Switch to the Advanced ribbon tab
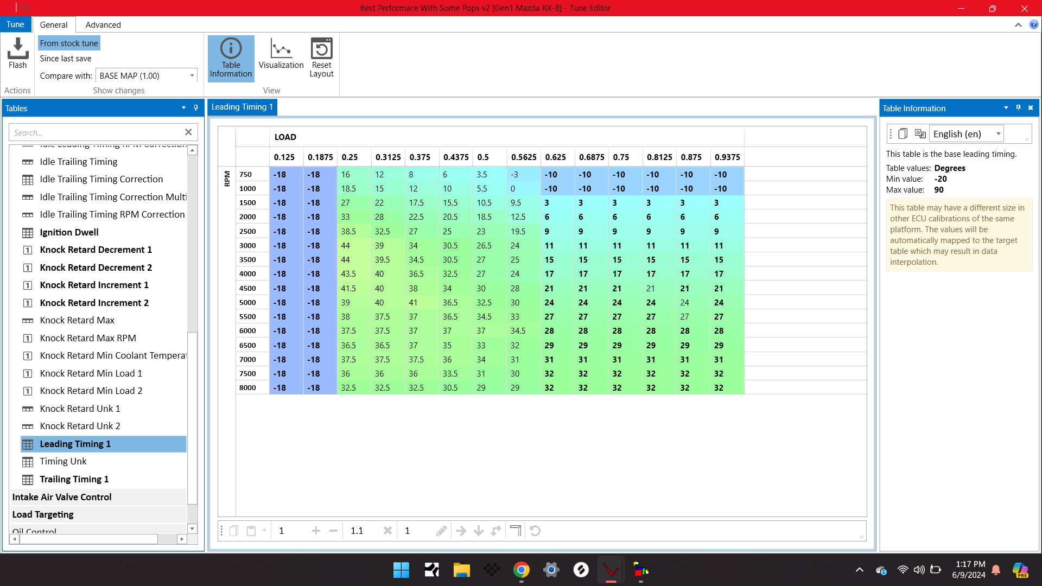 tap(103, 24)
